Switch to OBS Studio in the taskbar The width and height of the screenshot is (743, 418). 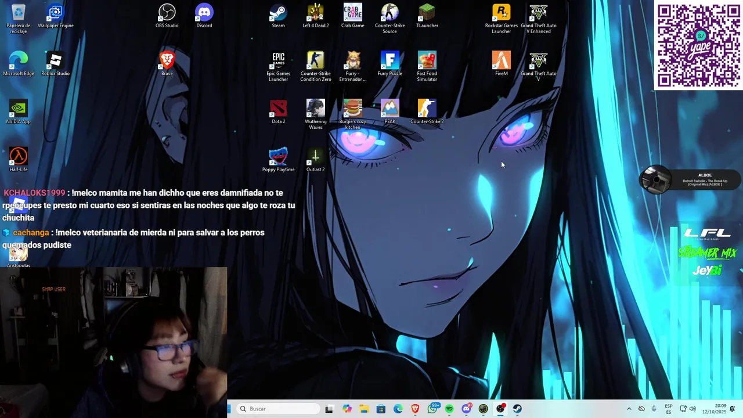500,409
